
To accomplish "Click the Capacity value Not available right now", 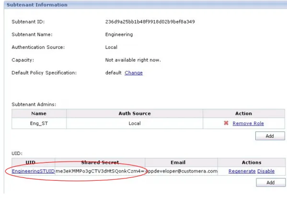I will 133,60.
